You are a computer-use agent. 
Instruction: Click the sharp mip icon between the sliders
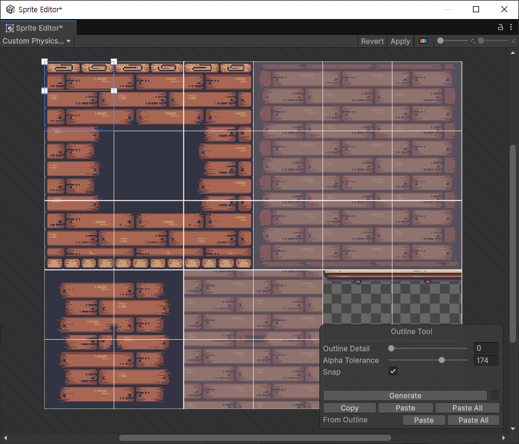473,41
